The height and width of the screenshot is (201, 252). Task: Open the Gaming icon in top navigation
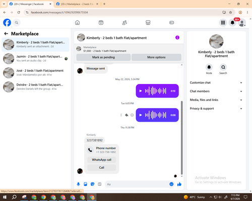click(171, 23)
